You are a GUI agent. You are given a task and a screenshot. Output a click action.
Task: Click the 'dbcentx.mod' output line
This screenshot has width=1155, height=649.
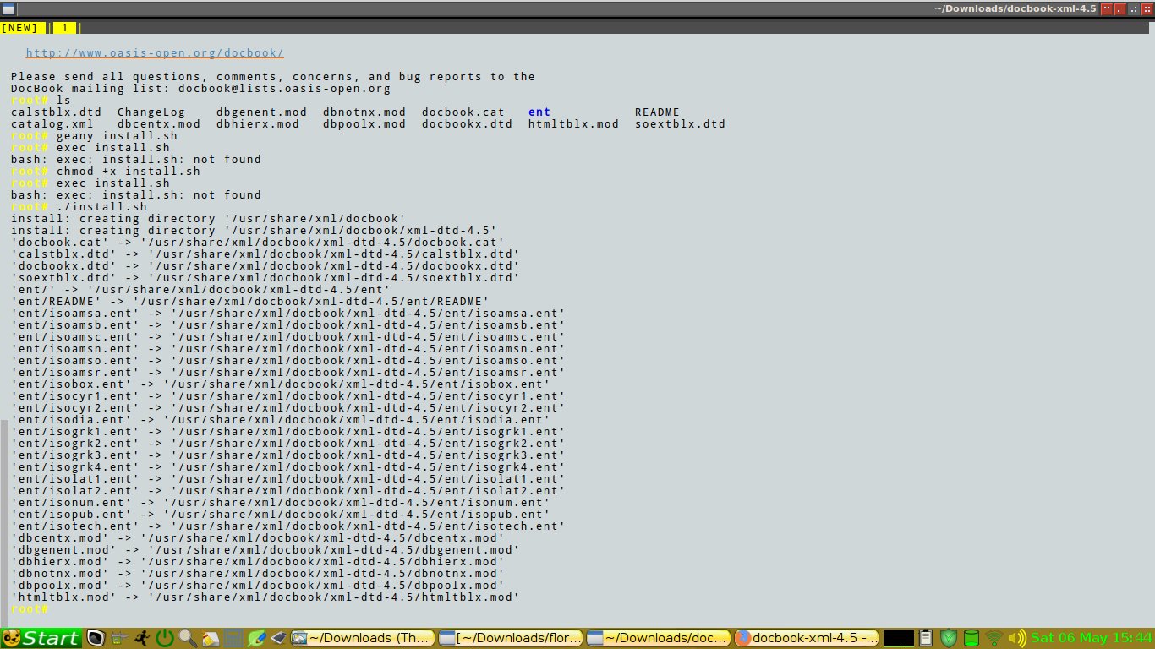tap(258, 537)
